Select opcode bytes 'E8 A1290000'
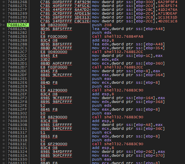Image resolution: width=185 pixels, height=164 pixels. [54, 90]
